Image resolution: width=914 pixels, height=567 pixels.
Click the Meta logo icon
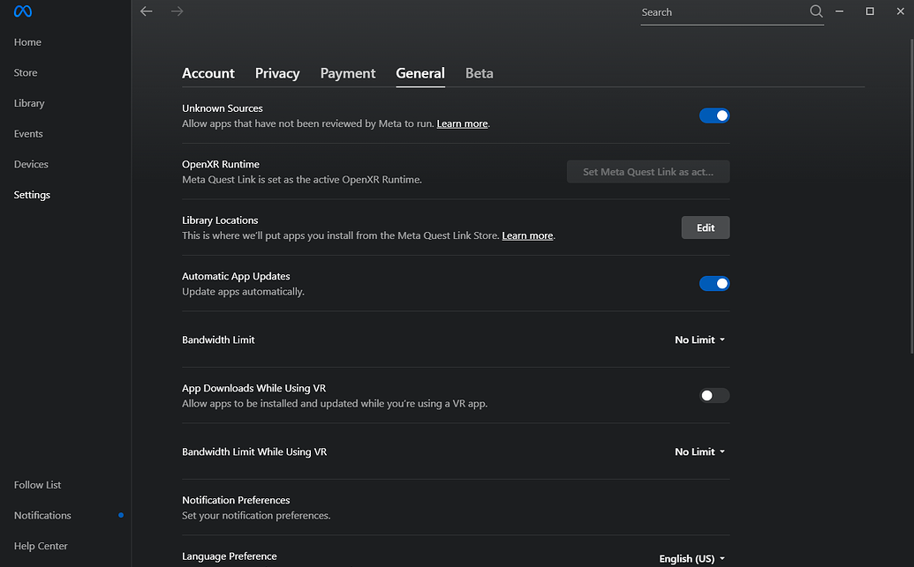click(22, 11)
